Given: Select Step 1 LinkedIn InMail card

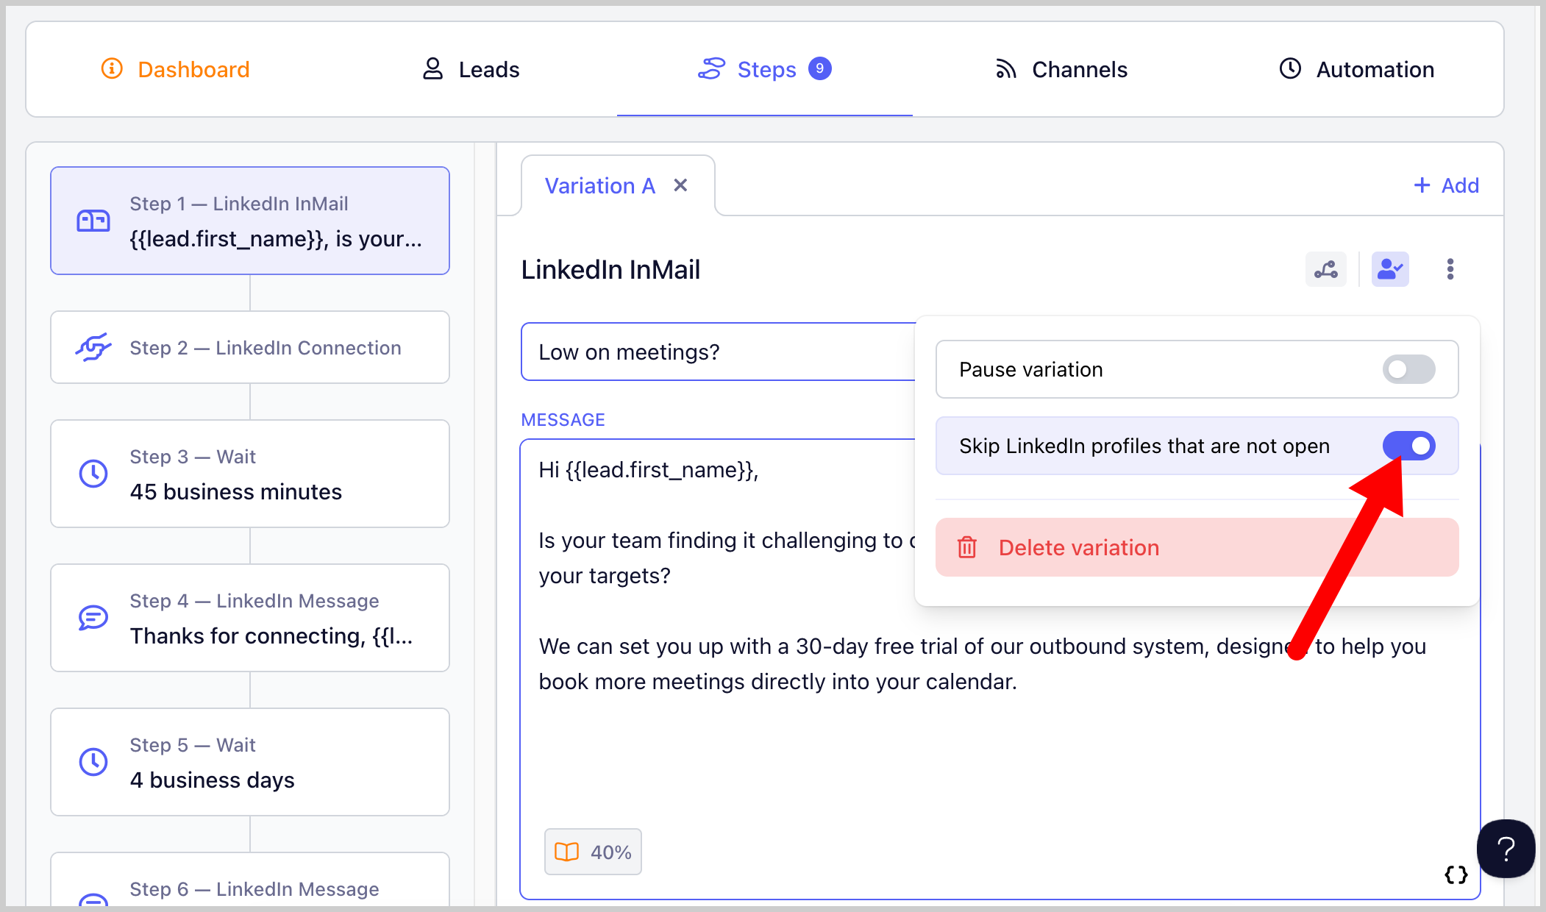Looking at the screenshot, I should (250, 221).
